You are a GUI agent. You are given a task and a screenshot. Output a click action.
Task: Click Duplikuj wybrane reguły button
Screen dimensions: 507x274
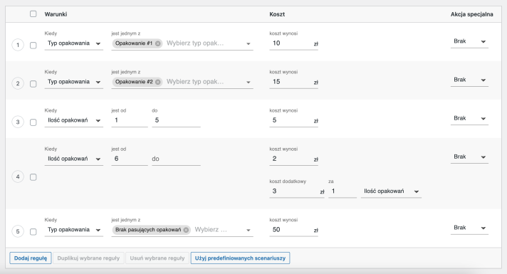(x=88, y=258)
